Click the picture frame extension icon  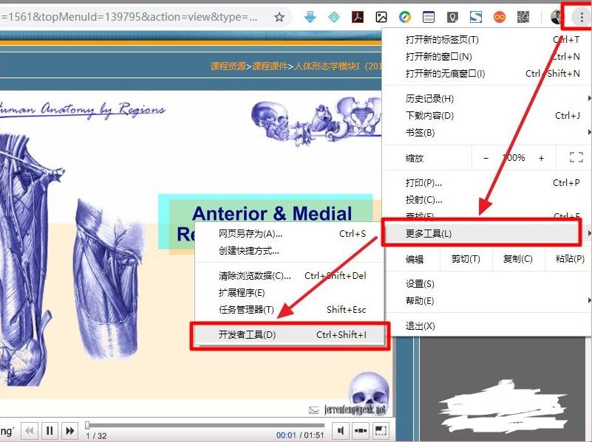point(381,17)
